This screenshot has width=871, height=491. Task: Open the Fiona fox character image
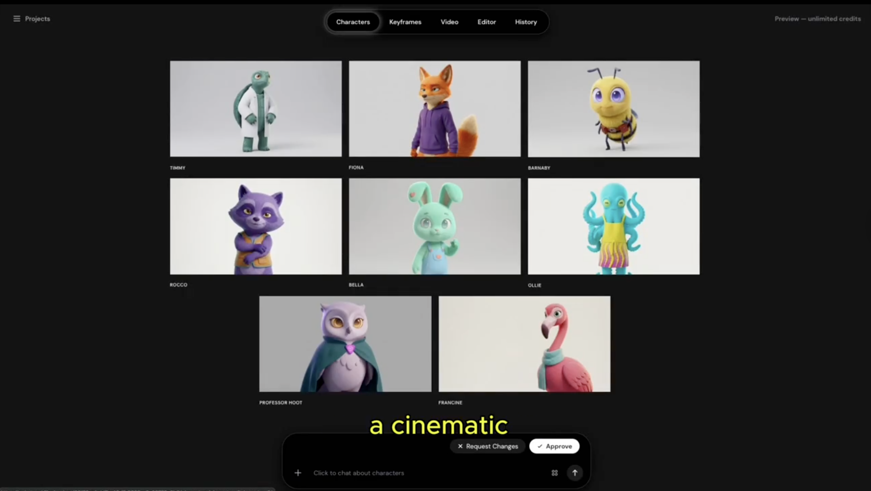click(434, 109)
